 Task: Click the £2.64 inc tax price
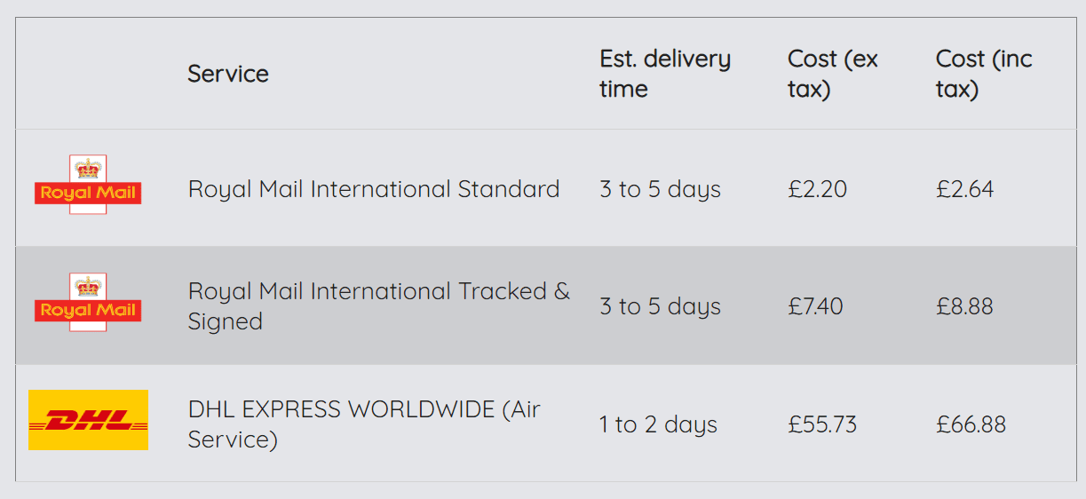pos(965,189)
